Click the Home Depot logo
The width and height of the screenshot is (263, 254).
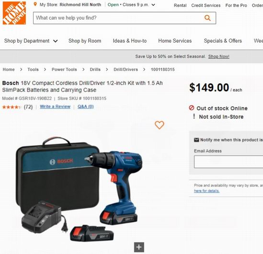pyautogui.click(x=14, y=13)
